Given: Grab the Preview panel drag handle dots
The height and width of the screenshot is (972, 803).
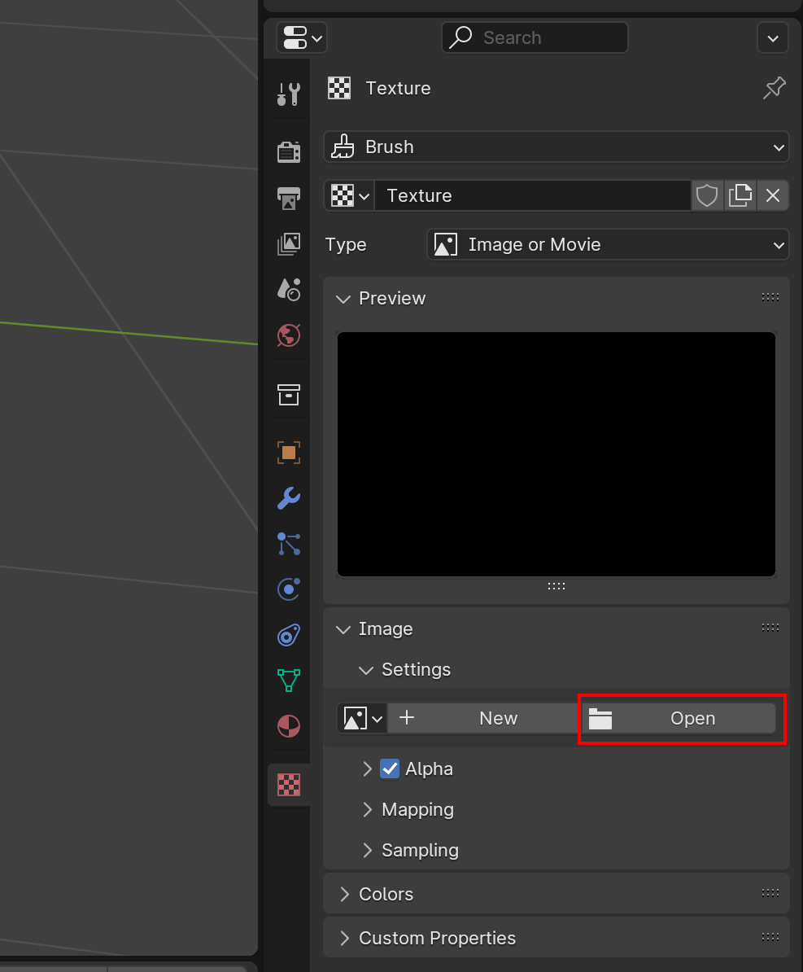Looking at the screenshot, I should click(x=770, y=298).
